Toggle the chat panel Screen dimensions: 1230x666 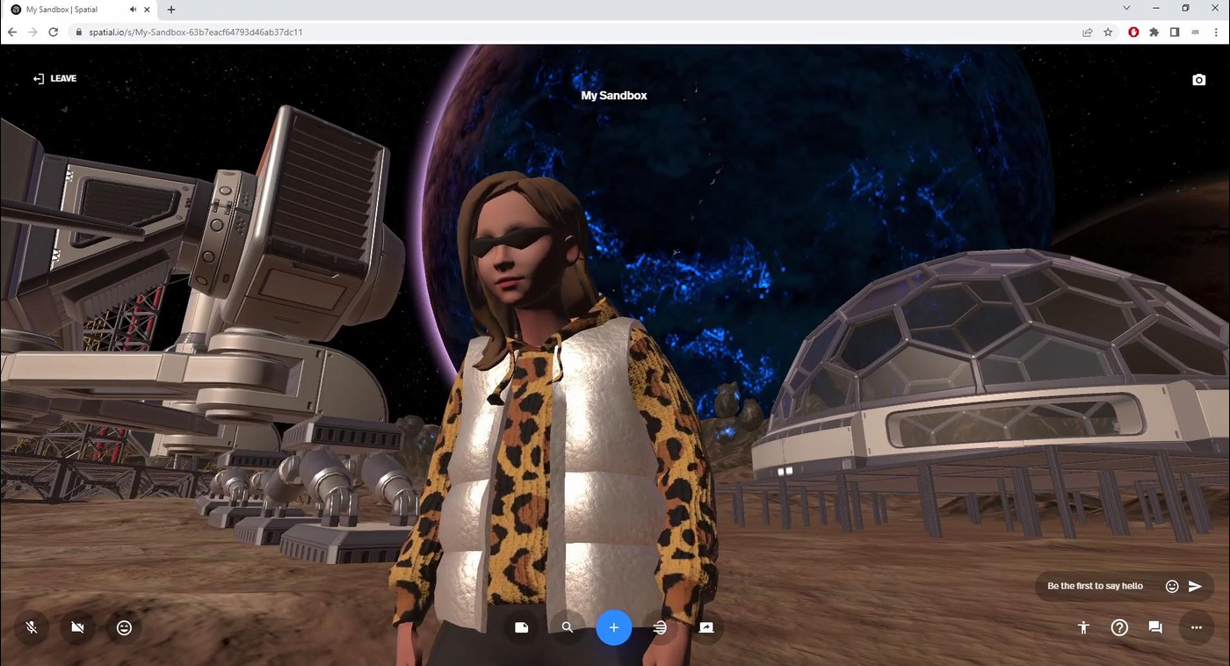click(1155, 627)
